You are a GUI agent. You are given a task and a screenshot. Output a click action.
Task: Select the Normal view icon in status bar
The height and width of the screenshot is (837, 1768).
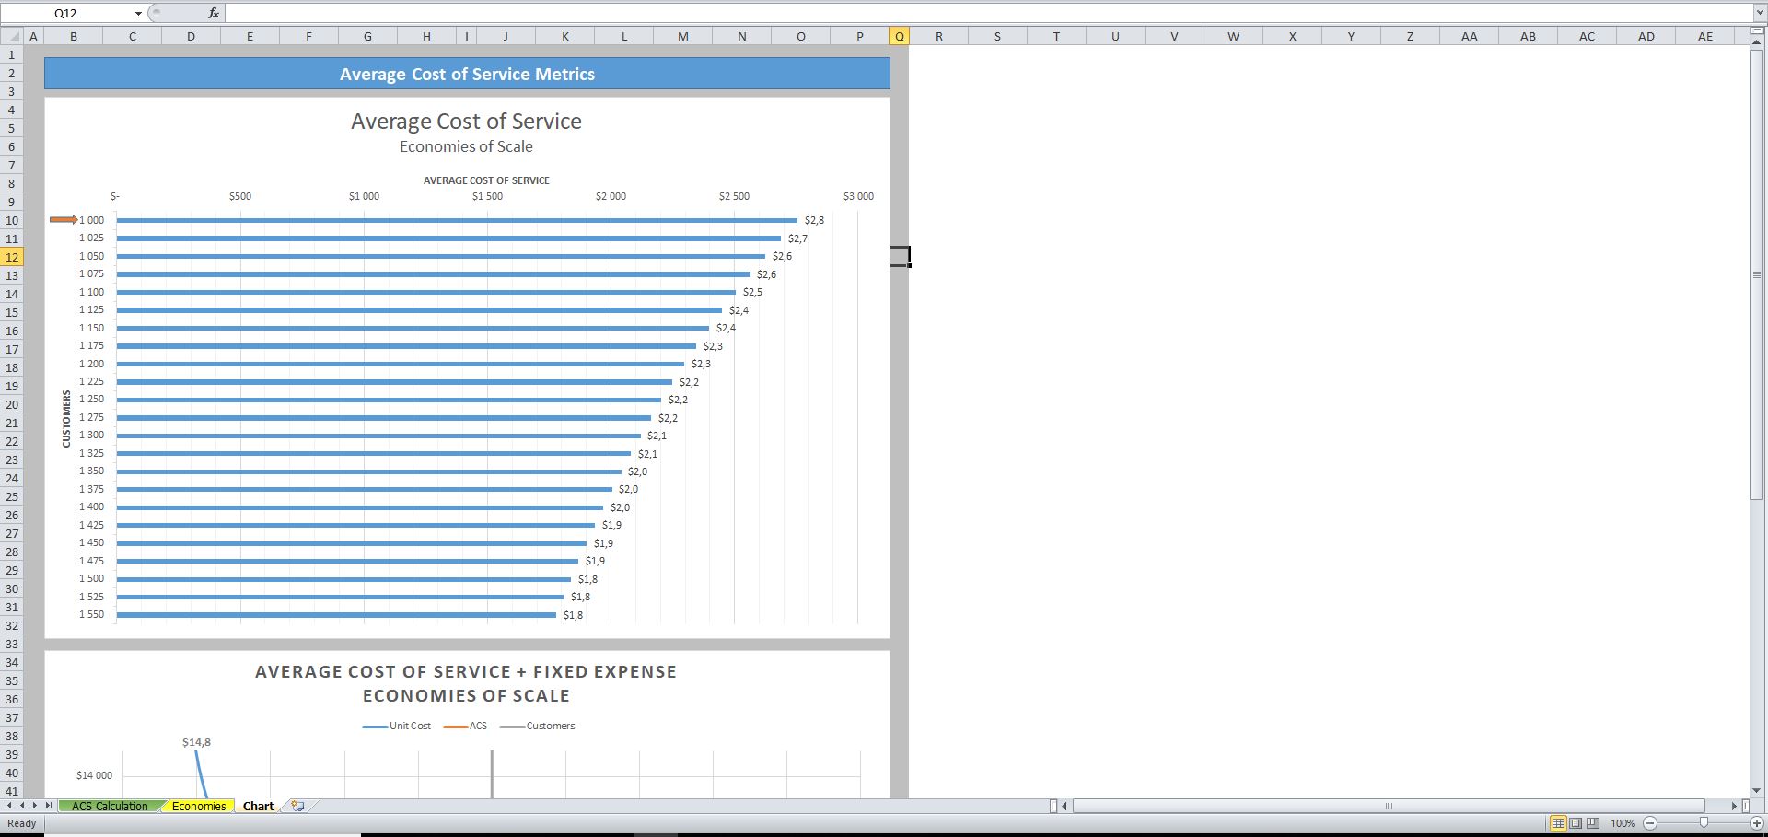tap(1560, 823)
